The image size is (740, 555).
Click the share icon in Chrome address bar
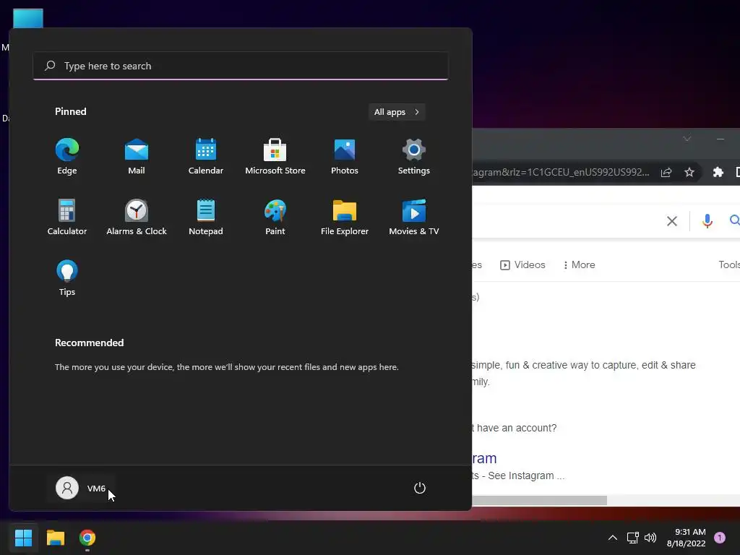coord(666,172)
